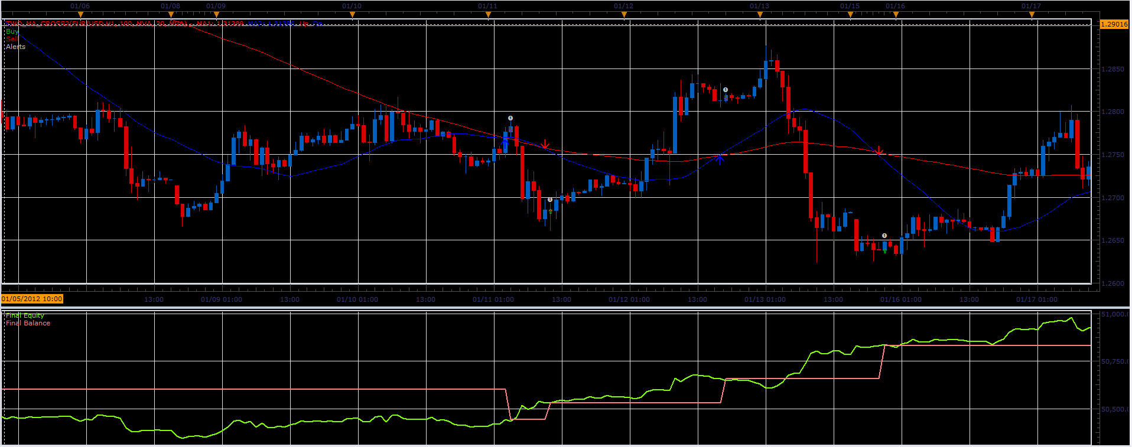Click the orange day marker under 01/06
The image size is (1132, 447).
[80, 14]
